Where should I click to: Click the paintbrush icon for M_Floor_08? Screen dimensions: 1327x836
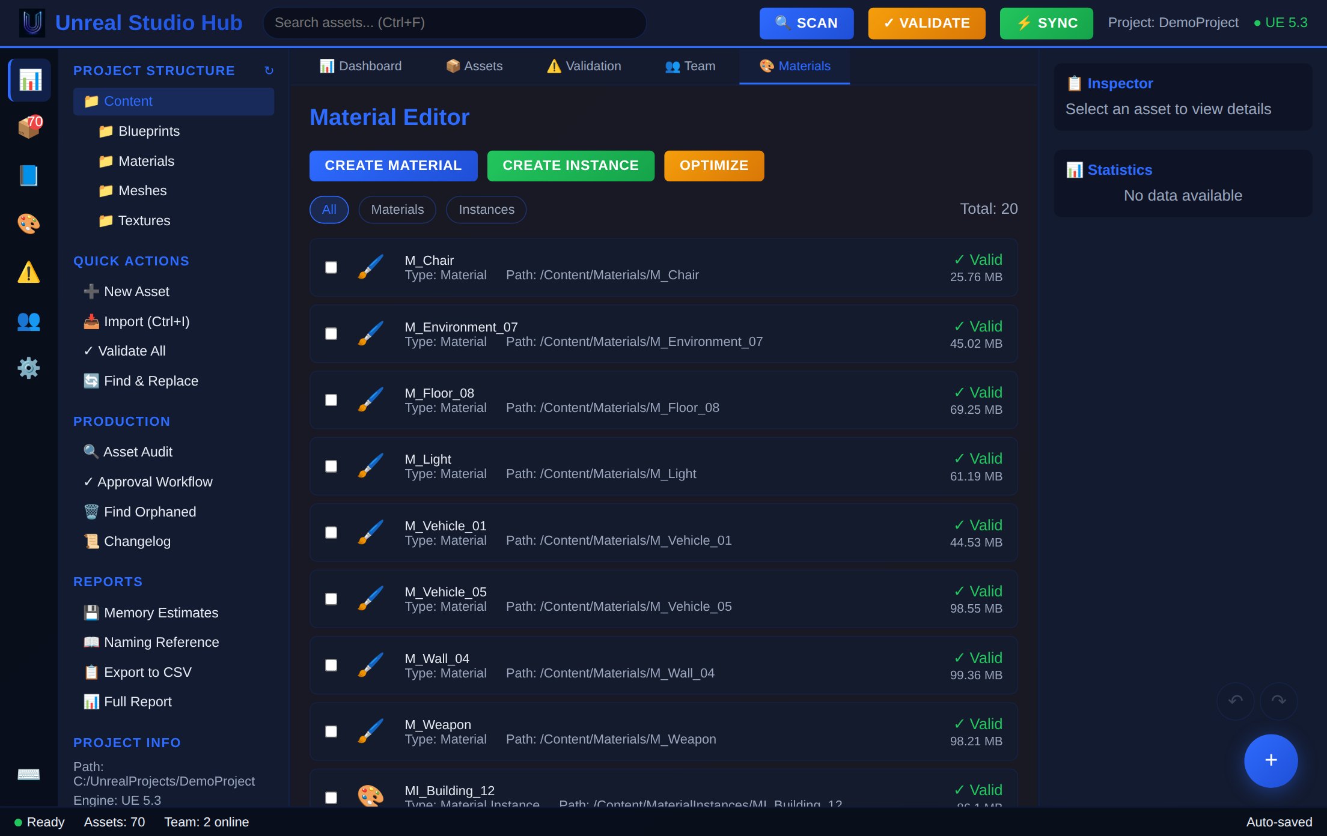pyautogui.click(x=371, y=400)
